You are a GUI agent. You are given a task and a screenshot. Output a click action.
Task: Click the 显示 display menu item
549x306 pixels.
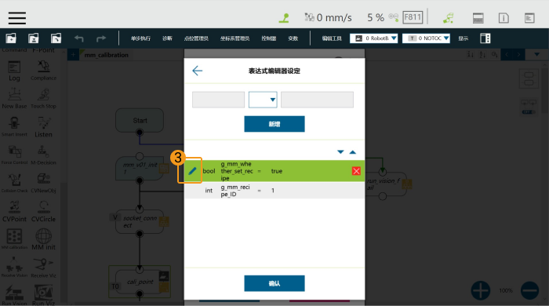point(464,38)
